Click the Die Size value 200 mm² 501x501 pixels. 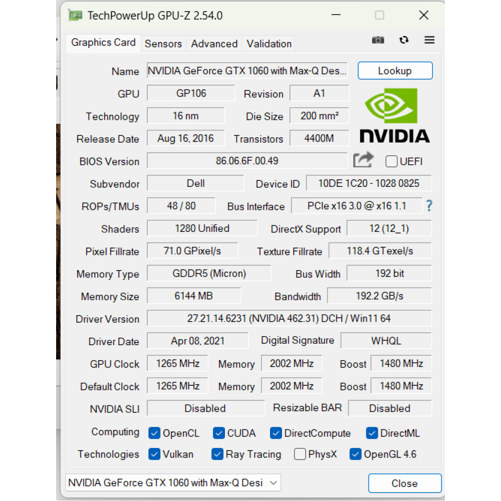(319, 116)
